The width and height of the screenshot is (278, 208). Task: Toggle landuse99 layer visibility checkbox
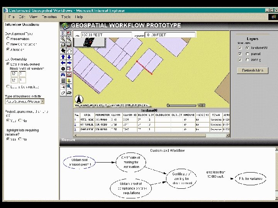click(240, 48)
